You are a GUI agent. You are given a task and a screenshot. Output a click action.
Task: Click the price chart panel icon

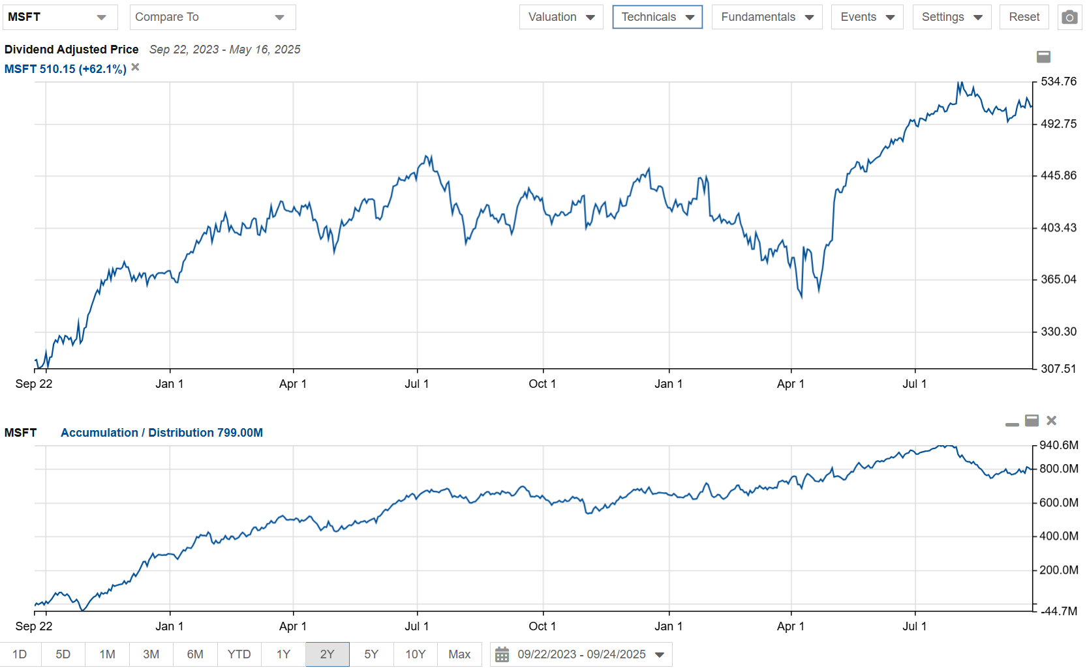coord(1043,57)
